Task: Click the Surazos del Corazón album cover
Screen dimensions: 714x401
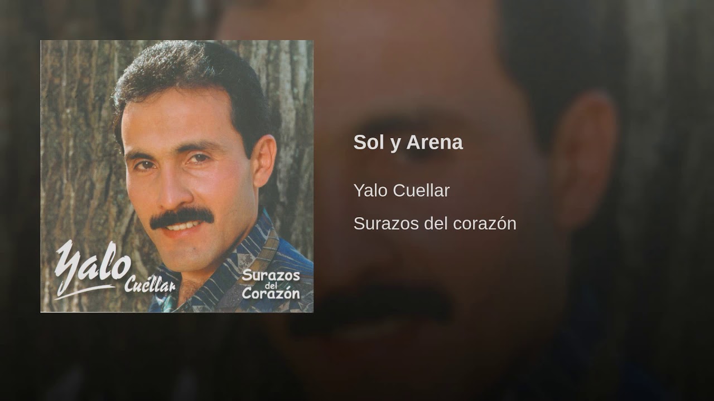Action: pyautogui.click(x=177, y=176)
